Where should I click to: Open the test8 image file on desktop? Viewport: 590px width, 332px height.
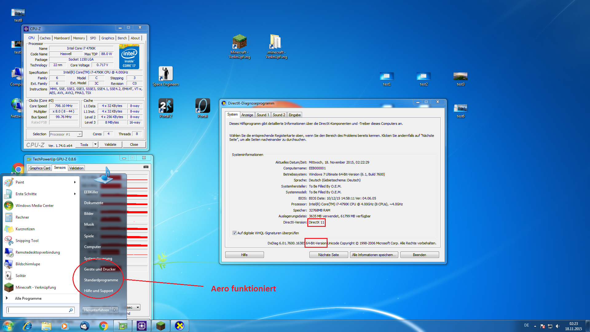pyautogui.click(x=18, y=15)
